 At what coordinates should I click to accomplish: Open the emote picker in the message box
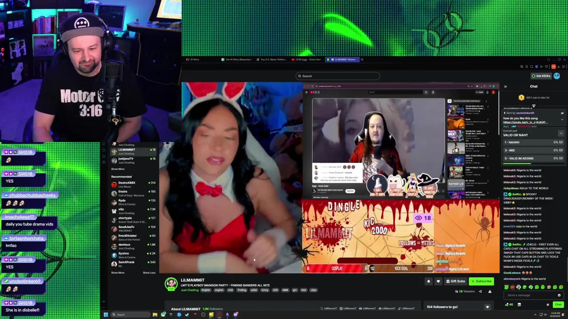559,295
